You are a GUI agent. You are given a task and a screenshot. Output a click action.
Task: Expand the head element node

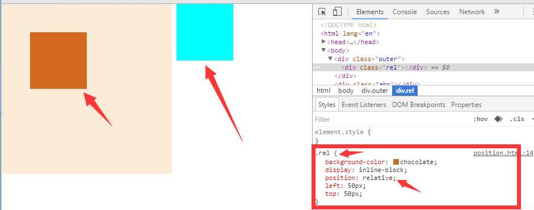(x=323, y=42)
